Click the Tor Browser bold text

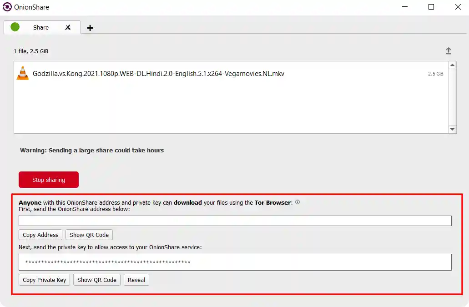(273, 202)
